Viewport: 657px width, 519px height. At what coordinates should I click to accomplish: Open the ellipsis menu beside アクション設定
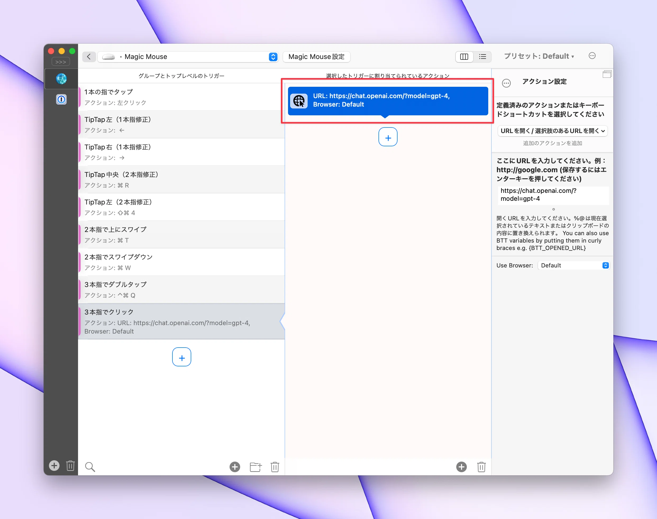pos(506,83)
